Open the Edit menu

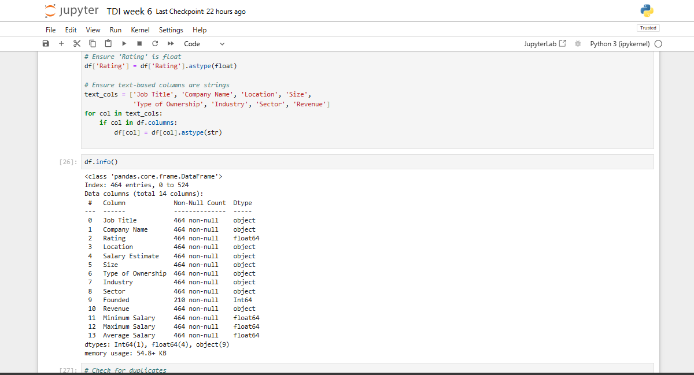coord(71,30)
